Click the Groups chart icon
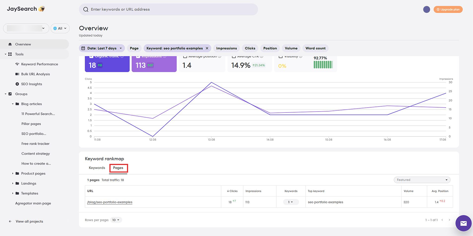 click(x=10, y=94)
